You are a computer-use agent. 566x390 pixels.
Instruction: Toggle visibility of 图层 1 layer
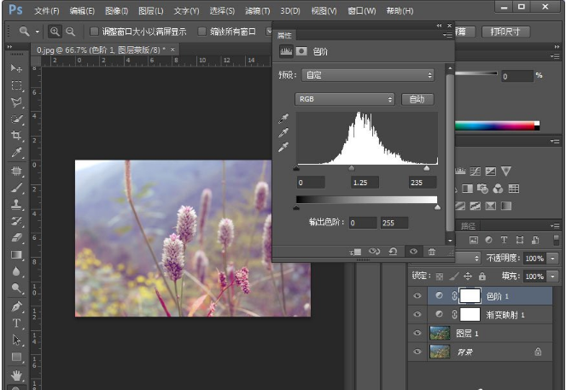pos(417,333)
